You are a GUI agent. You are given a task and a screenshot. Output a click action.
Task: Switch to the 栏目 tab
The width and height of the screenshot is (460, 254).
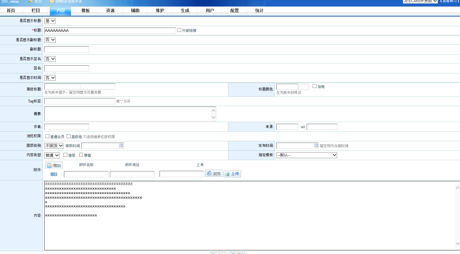(36, 11)
